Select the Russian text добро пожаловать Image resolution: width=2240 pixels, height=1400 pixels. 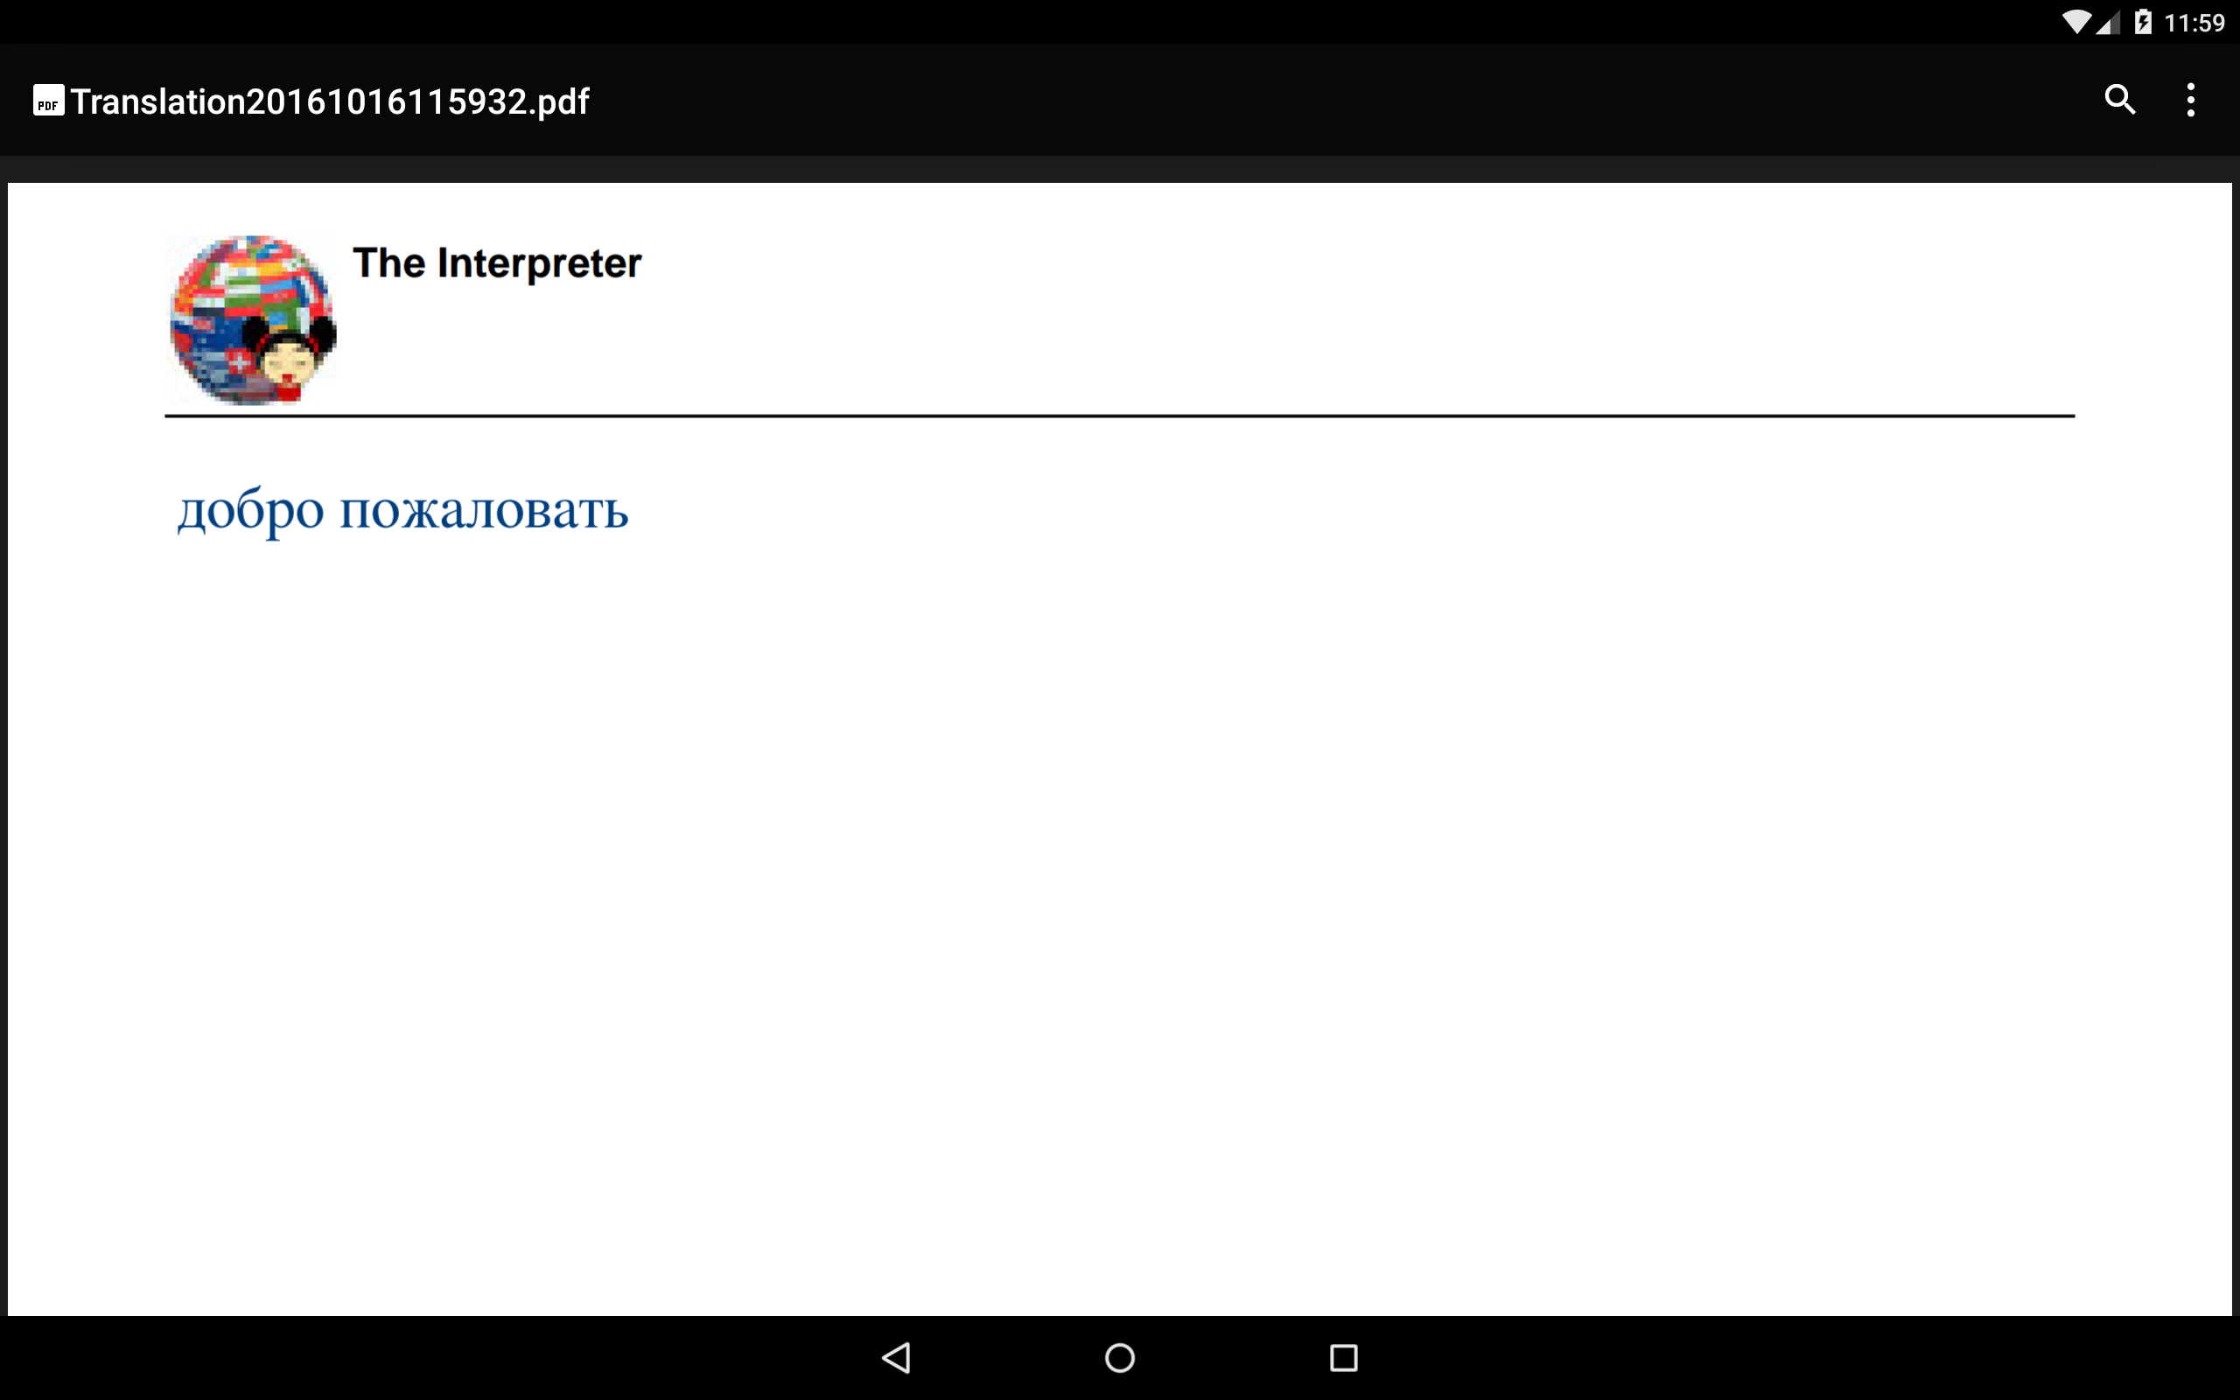pyautogui.click(x=402, y=510)
